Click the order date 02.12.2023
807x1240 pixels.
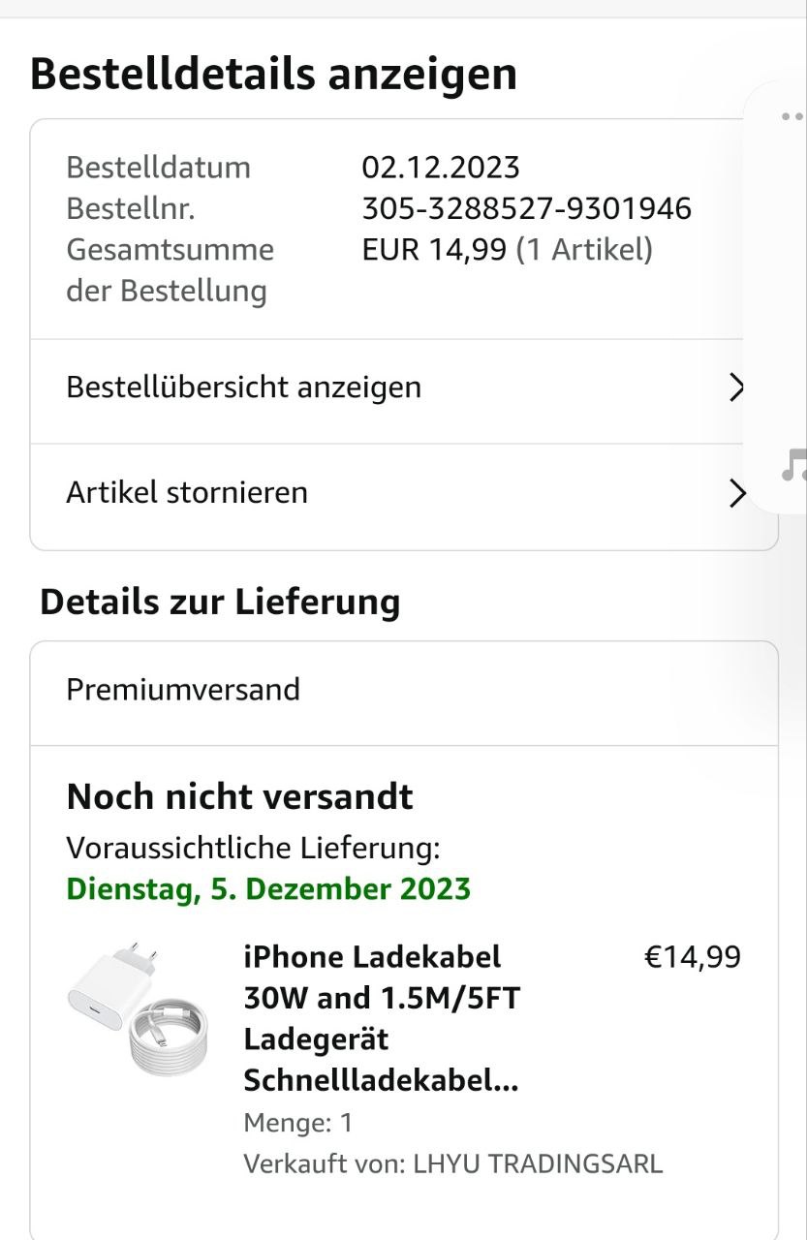[441, 168]
